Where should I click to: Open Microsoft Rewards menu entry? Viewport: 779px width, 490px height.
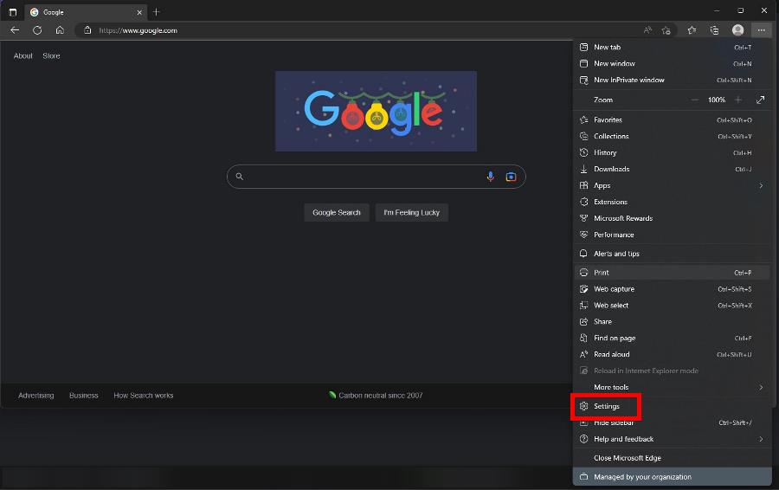tap(673, 218)
